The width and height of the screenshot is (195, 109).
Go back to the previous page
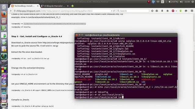coord(11,11)
